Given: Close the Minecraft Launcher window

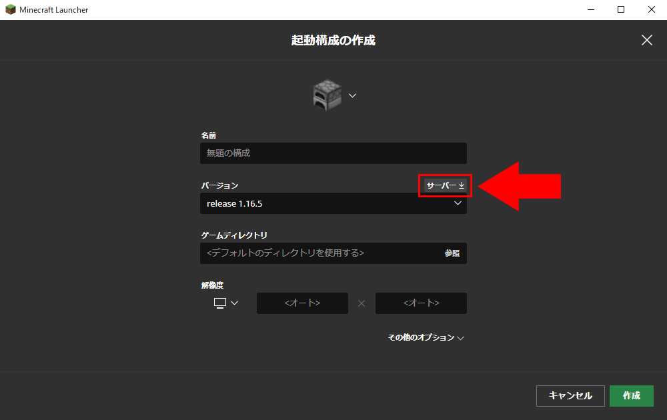Looking at the screenshot, I should click(x=651, y=9).
